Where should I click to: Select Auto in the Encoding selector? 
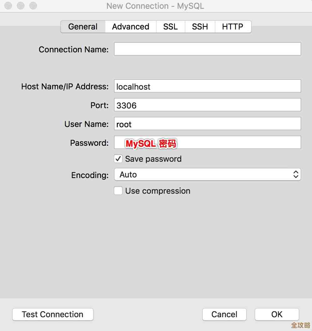coord(207,175)
